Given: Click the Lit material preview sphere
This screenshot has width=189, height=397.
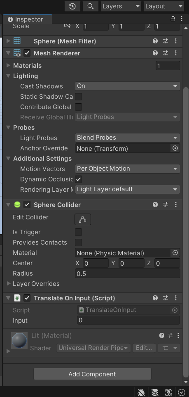Looking at the screenshot, I should coord(19,340).
